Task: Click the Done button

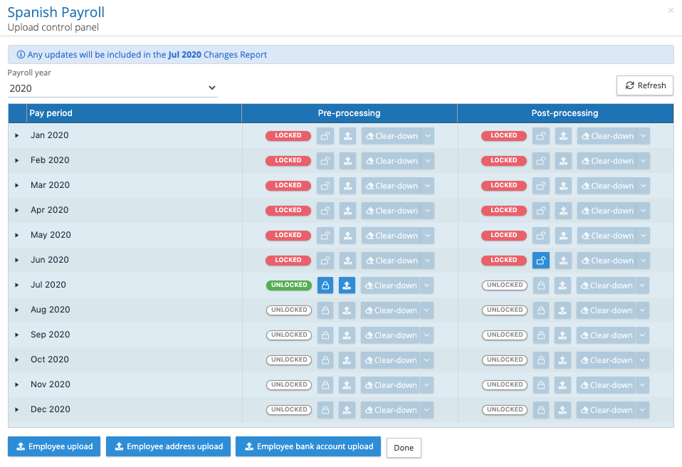Action: pos(404,448)
